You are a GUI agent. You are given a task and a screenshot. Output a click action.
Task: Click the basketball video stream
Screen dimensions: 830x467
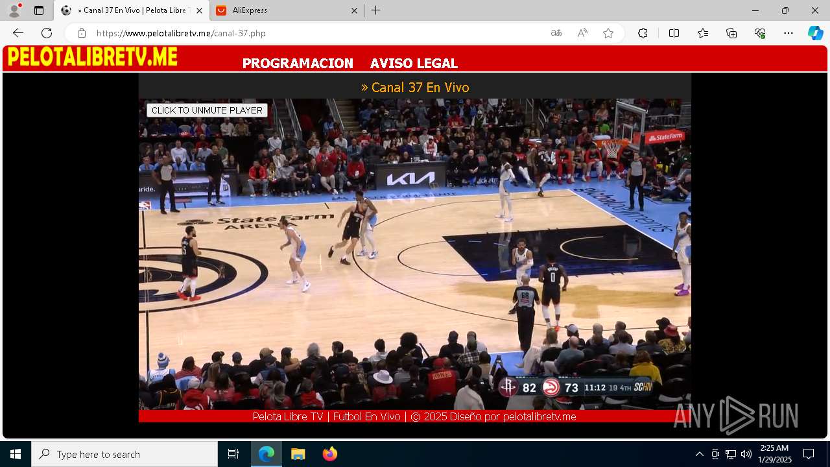click(x=415, y=254)
